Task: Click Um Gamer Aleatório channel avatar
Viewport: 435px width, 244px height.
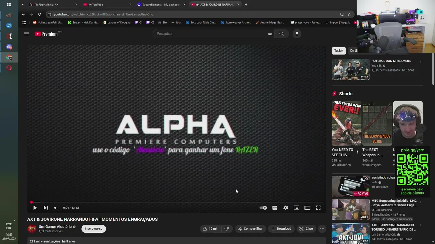Action: [32, 229]
